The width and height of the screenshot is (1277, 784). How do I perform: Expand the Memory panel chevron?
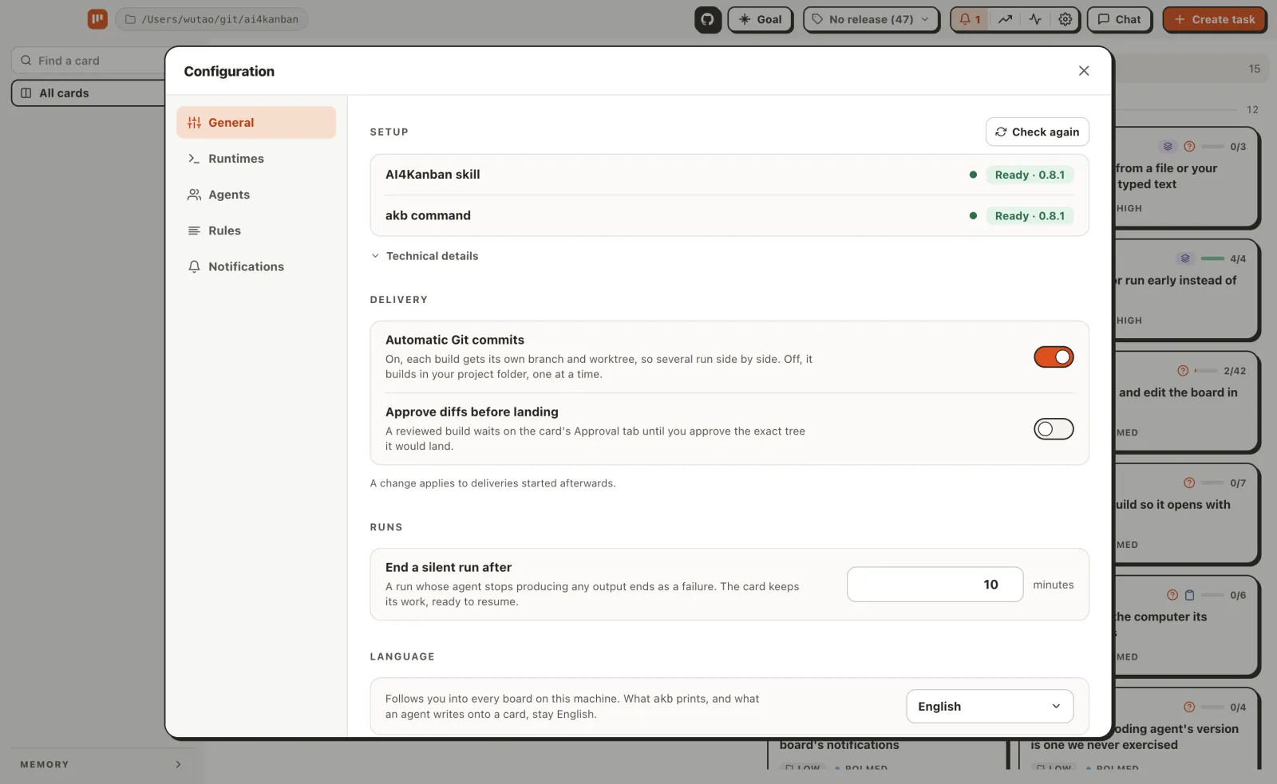coord(178,765)
